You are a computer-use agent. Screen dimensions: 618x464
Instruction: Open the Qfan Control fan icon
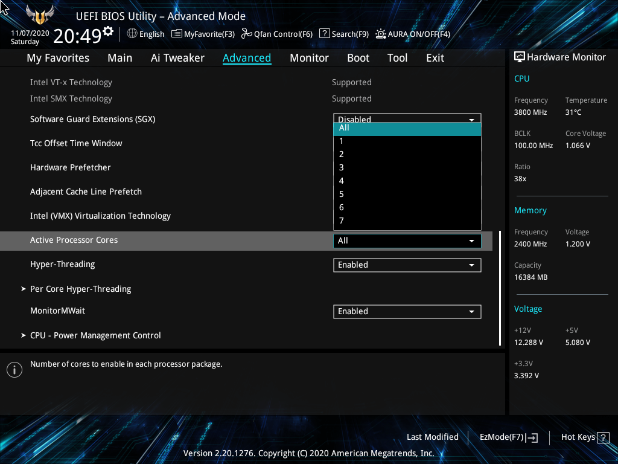tap(247, 34)
